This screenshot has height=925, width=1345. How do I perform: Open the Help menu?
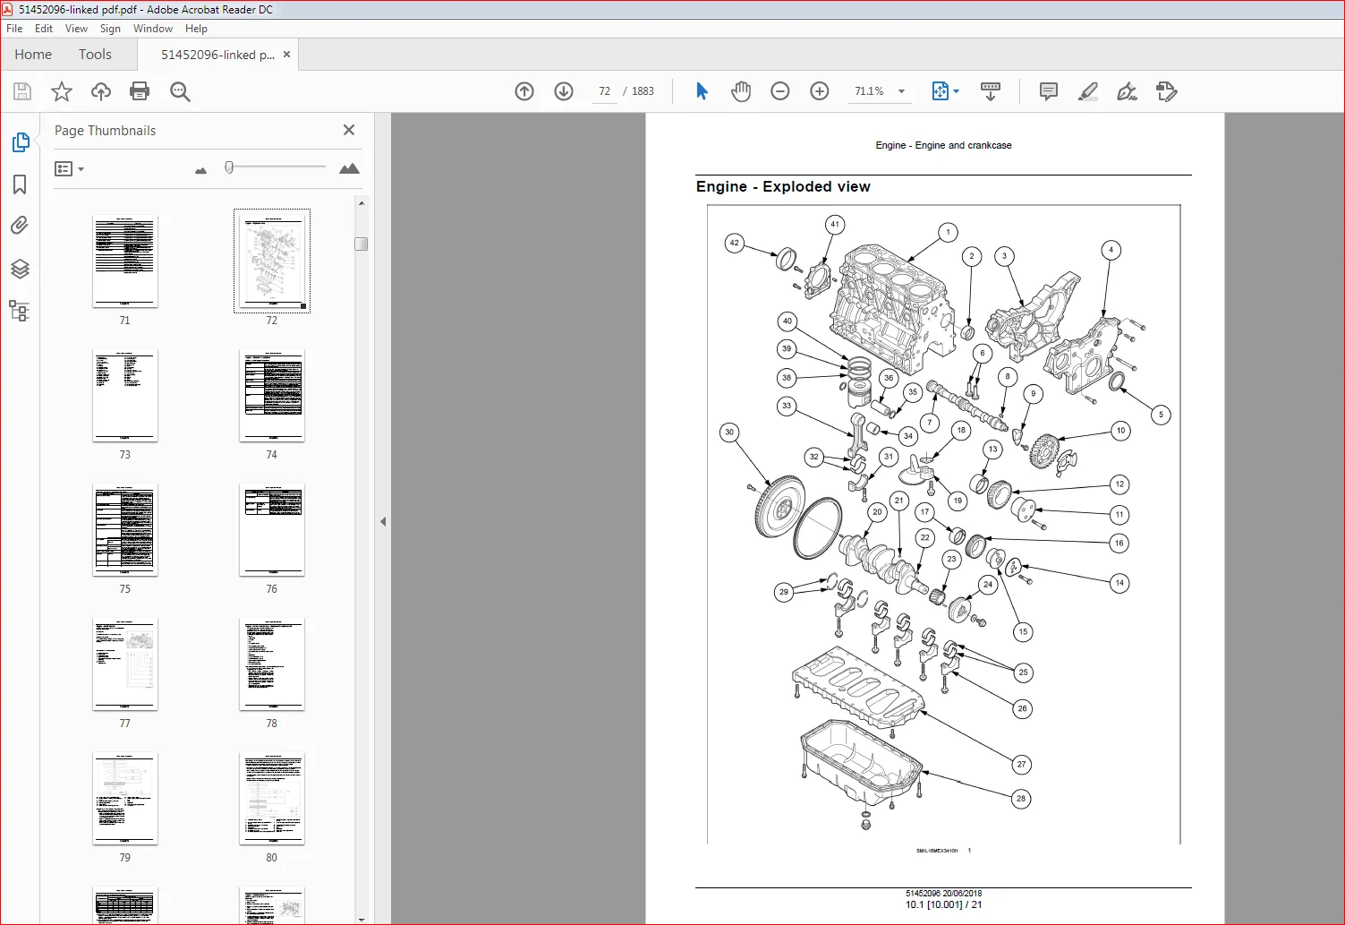coord(196,29)
